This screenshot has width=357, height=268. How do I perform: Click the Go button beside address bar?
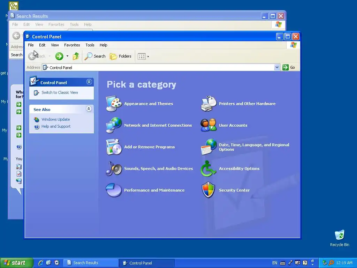[x=289, y=67]
